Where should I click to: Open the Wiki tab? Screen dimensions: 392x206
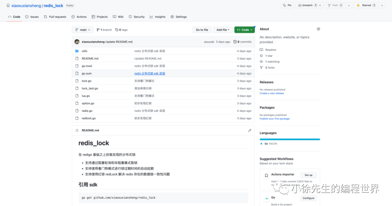click(118, 17)
